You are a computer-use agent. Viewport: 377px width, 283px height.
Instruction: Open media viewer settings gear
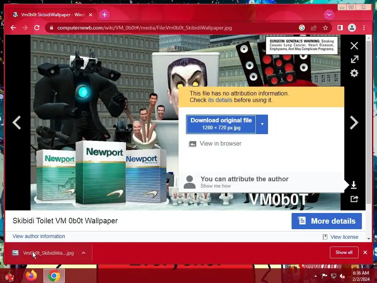point(354,73)
